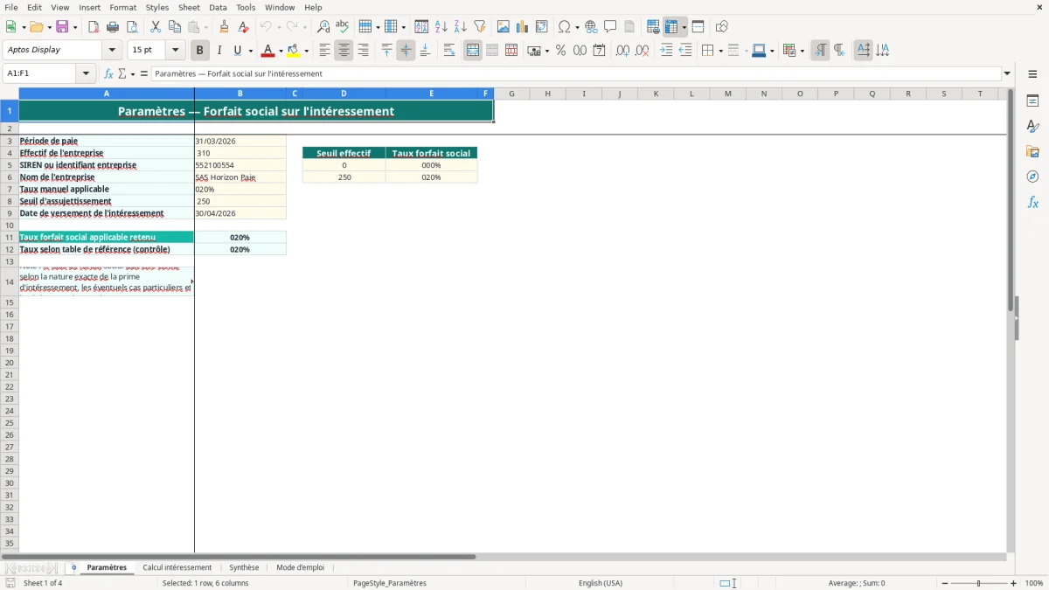Viewport: 1049px width, 590px height.
Task: Click the AutoFilter funnel icon
Action: (480, 27)
